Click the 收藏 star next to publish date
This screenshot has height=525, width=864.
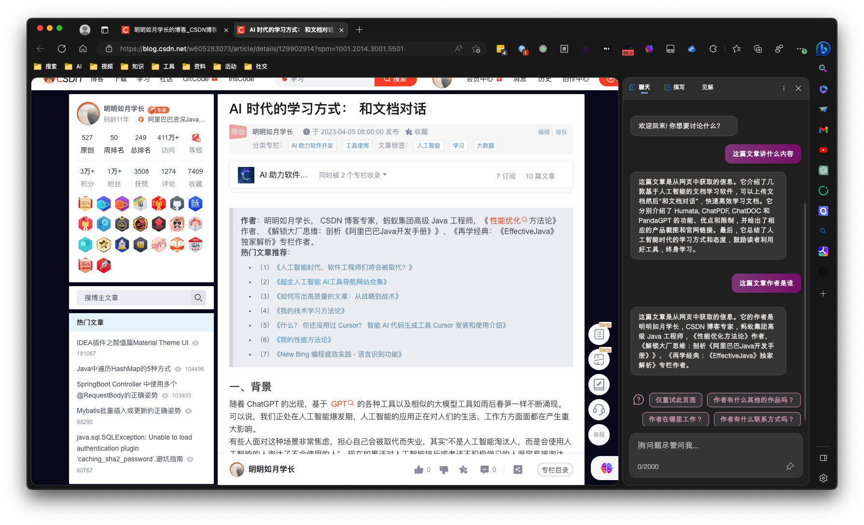[x=417, y=132]
